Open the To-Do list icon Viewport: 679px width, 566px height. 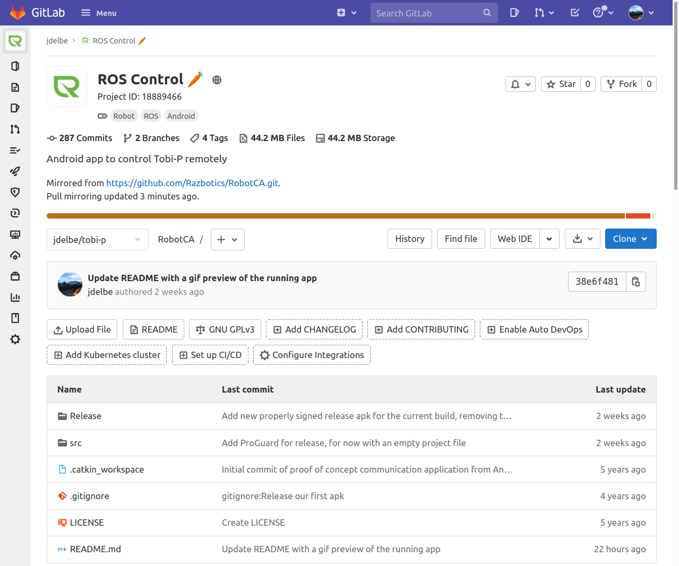pyautogui.click(x=575, y=13)
